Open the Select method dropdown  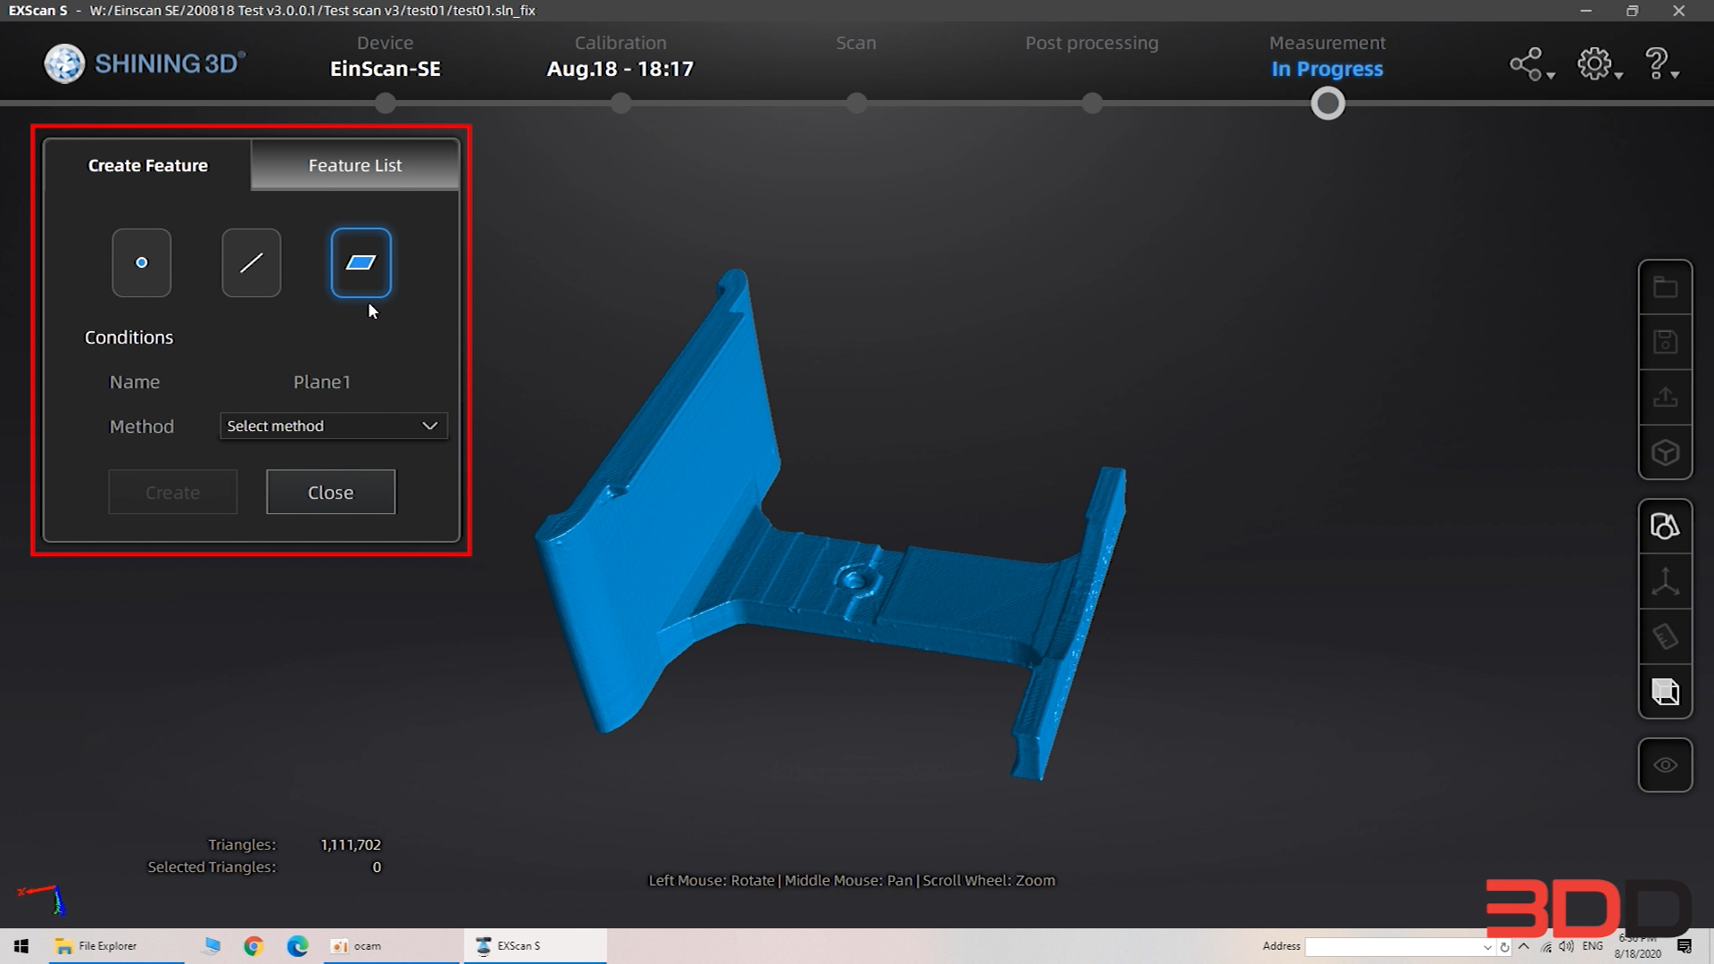(333, 426)
